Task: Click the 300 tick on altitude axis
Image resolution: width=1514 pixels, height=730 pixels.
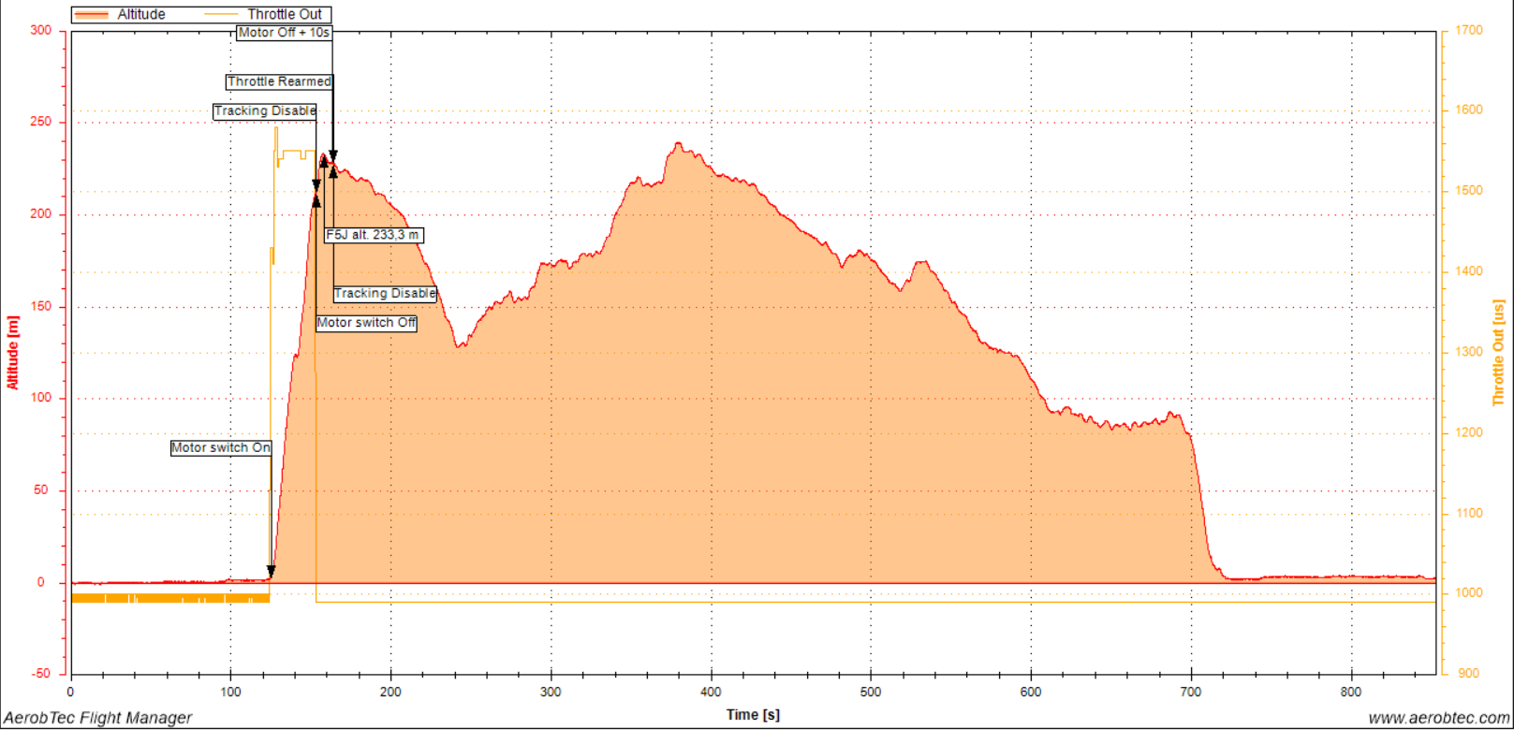Action: tap(41, 31)
